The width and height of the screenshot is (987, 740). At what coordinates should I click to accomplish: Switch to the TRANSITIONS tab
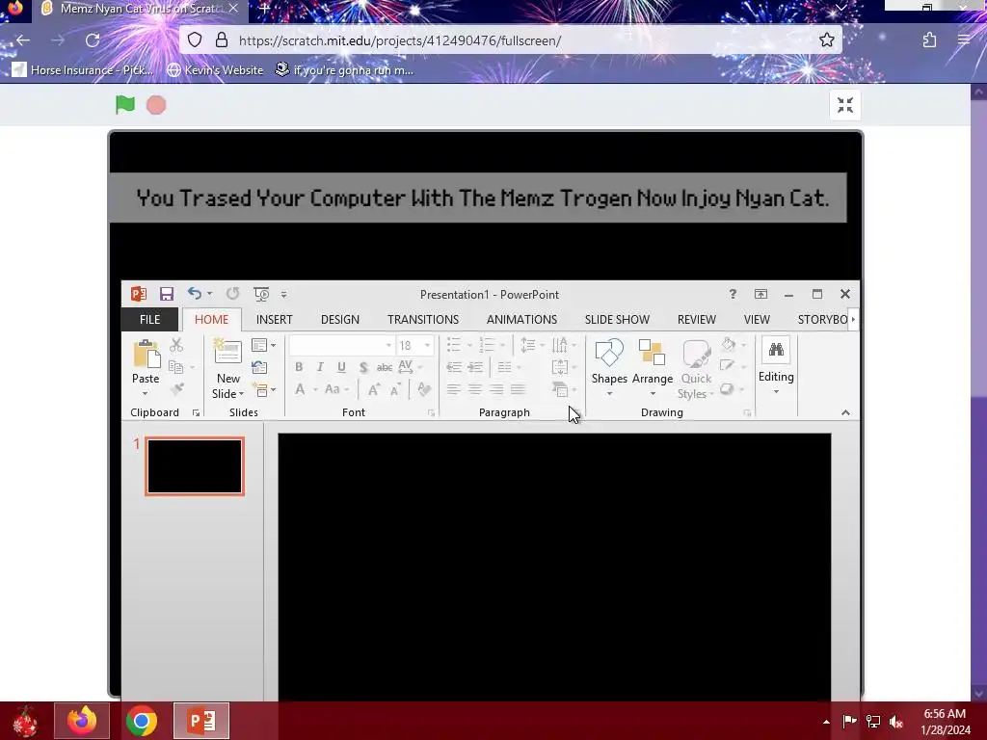[423, 320]
